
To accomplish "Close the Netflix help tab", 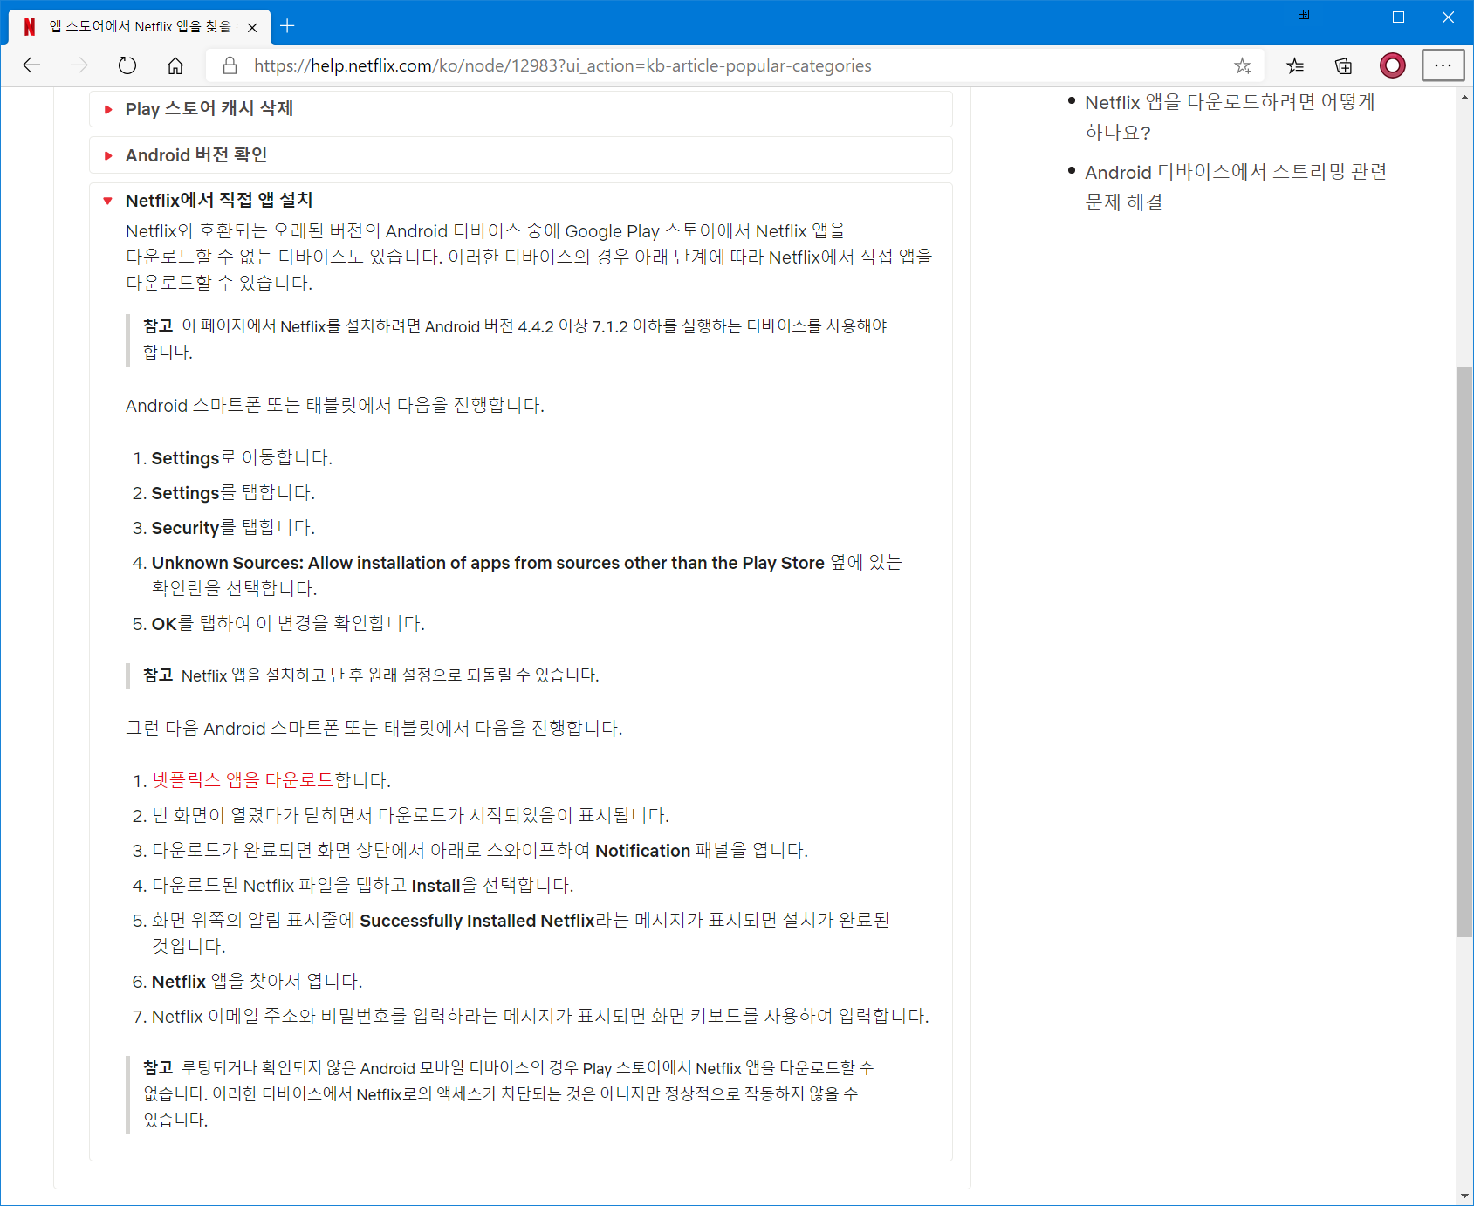I will point(252,27).
